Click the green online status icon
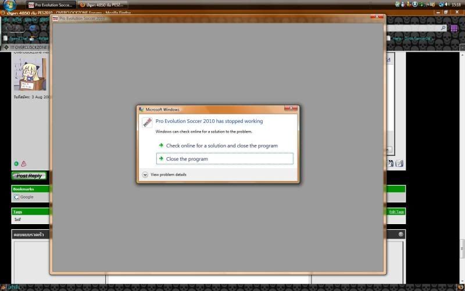465x291 pixels. (x=16, y=164)
